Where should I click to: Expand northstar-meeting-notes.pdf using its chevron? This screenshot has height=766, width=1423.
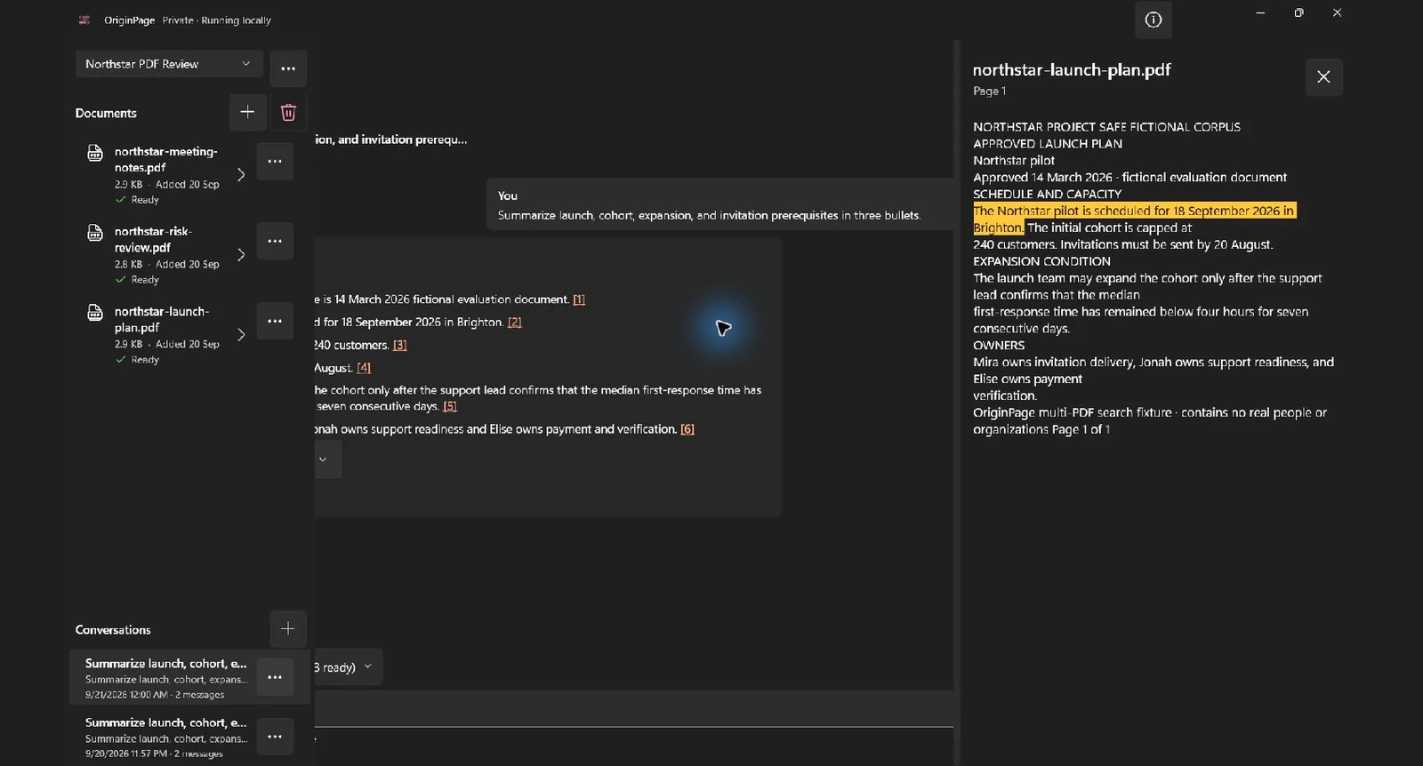[241, 174]
